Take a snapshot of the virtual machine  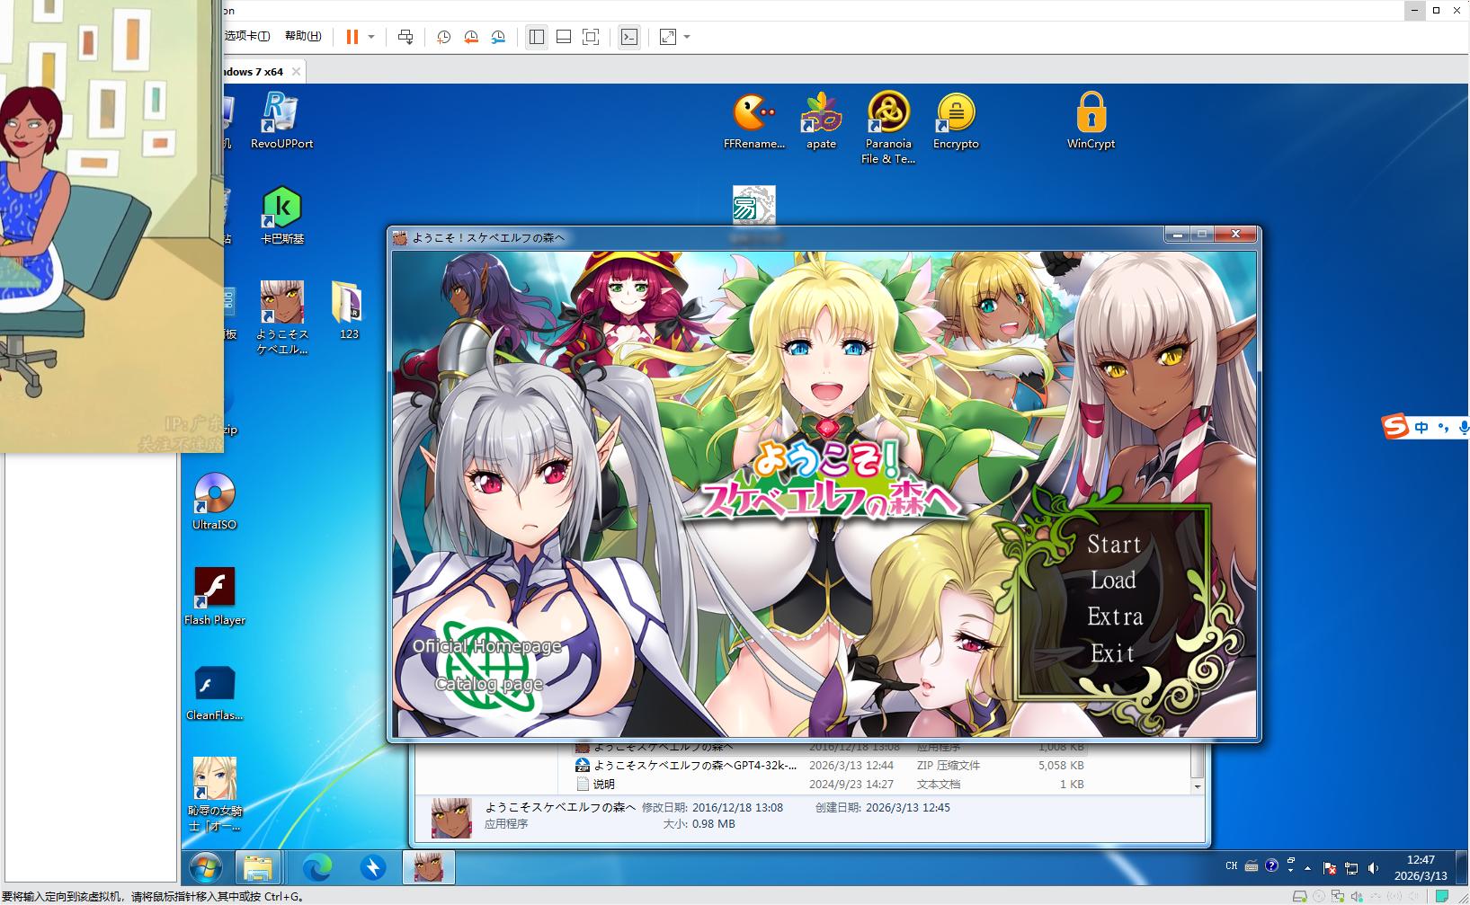pos(443,37)
